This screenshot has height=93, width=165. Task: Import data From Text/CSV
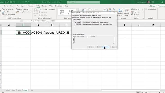click(7, 9)
